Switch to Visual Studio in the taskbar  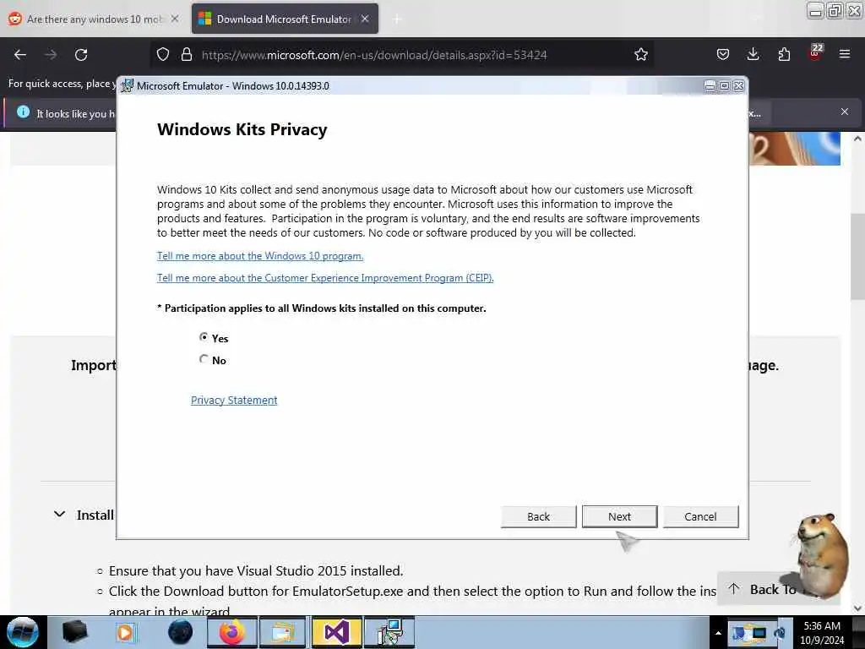point(336,632)
